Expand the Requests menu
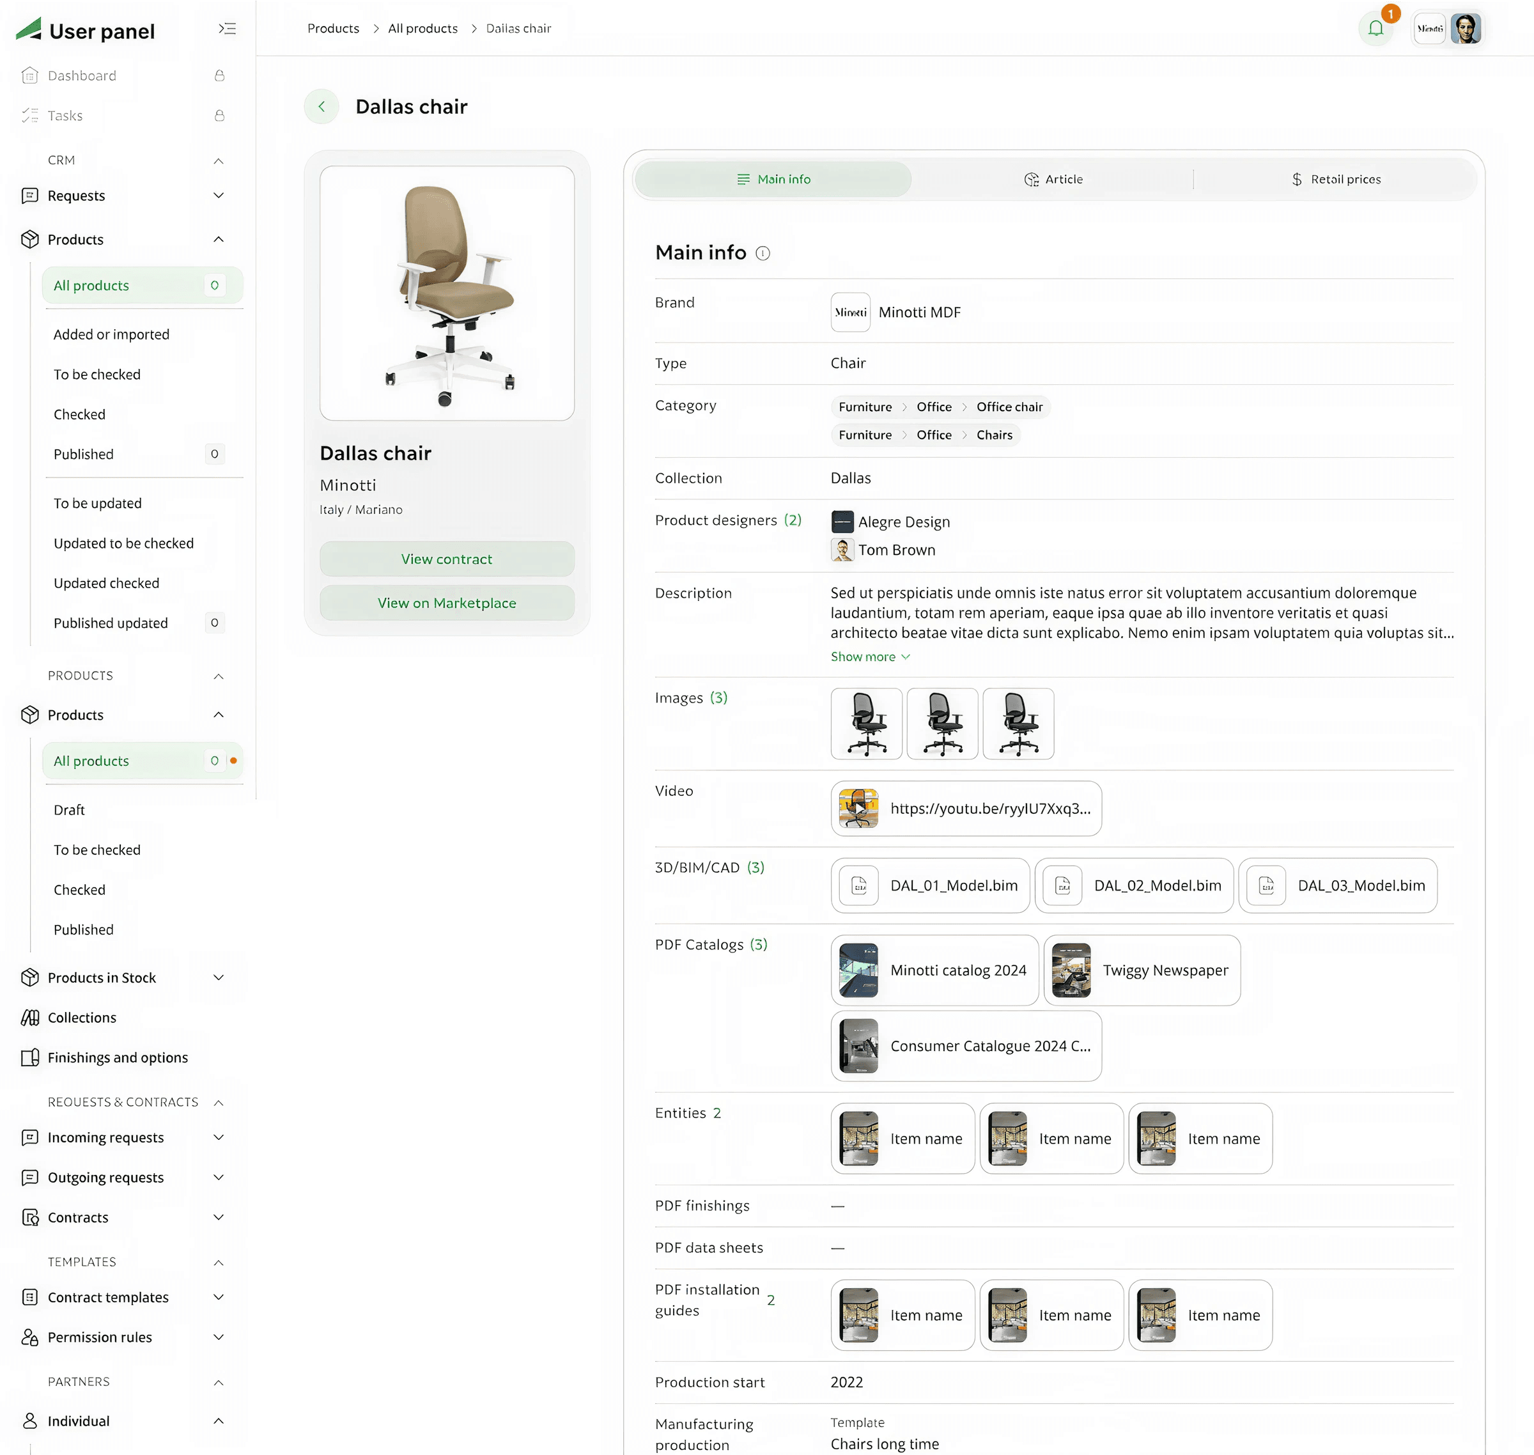Viewport: 1534px width, 1455px height. [x=219, y=196]
